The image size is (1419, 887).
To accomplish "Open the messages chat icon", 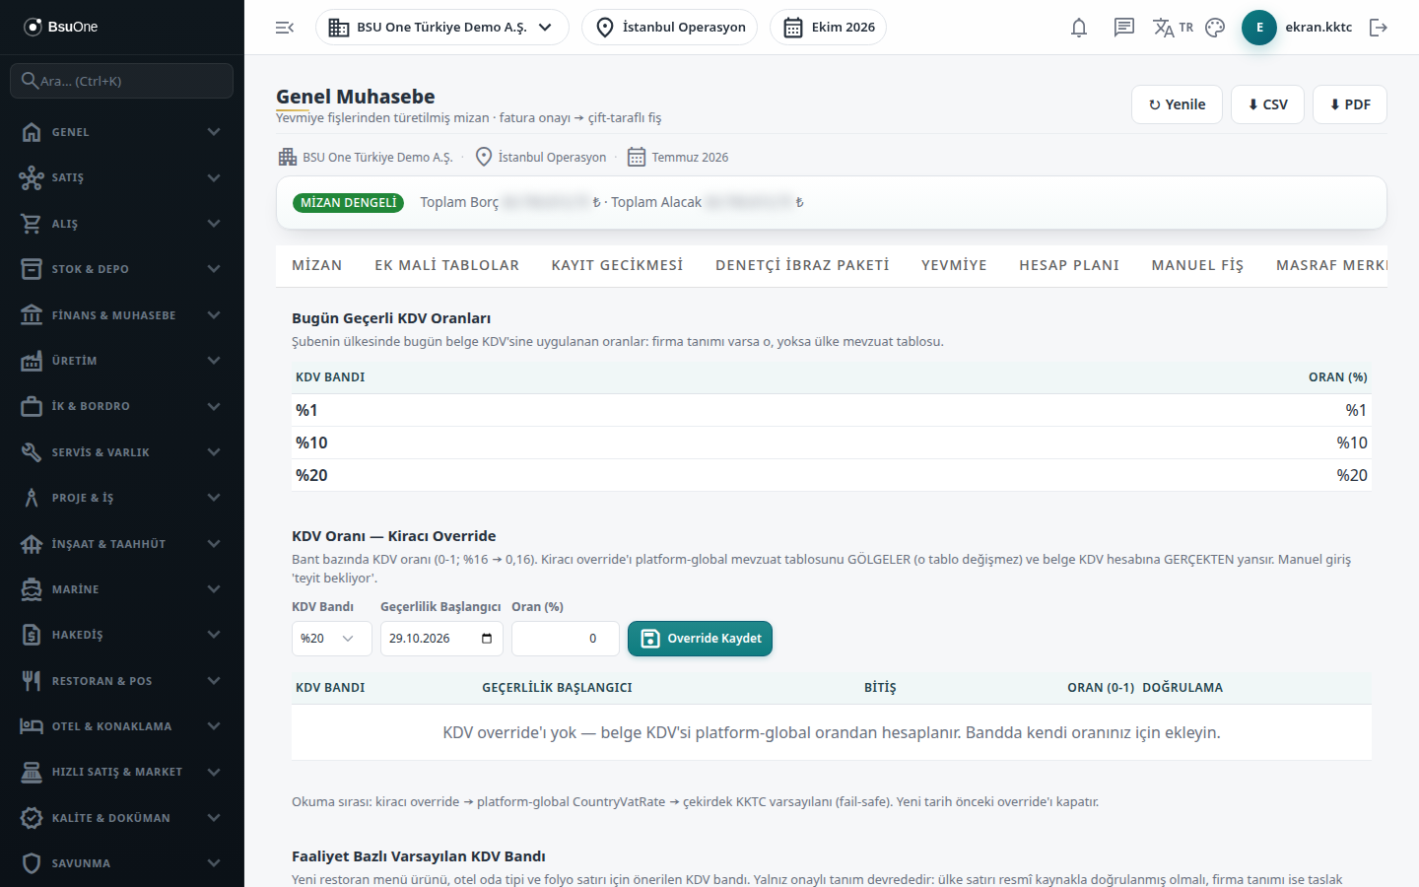I will 1124,28.
